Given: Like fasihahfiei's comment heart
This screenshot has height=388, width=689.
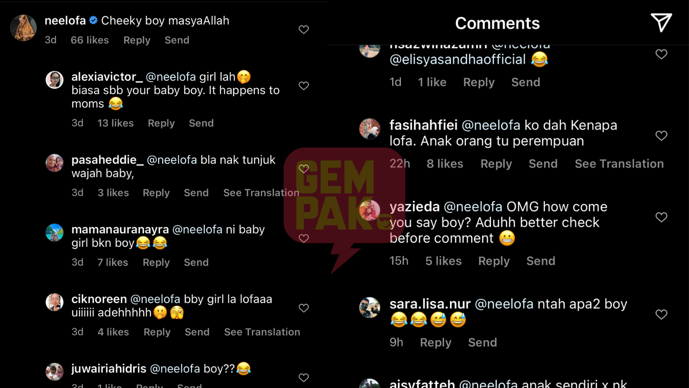Looking at the screenshot, I should pyautogui.click(x=661, y=136).
